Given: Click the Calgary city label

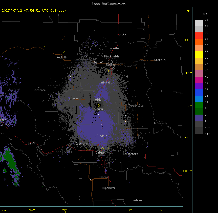Looking at the screenshot, I should click(x=101, y=153).
